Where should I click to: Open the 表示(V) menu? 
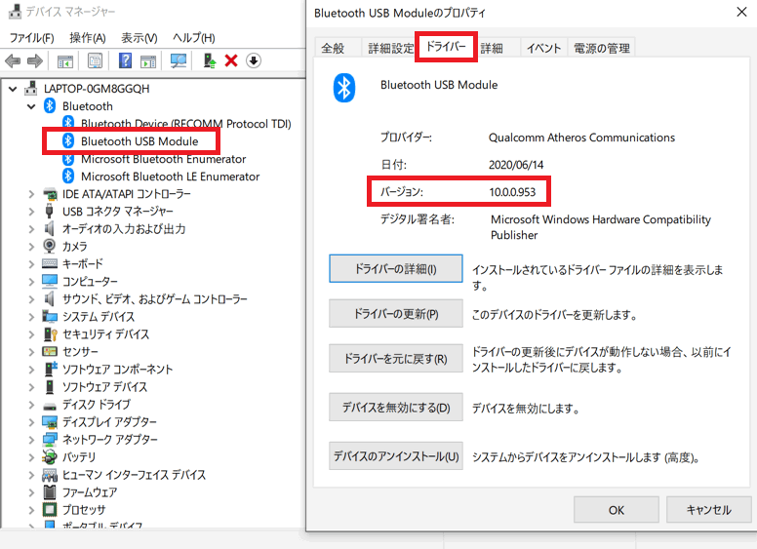(139, 38)
